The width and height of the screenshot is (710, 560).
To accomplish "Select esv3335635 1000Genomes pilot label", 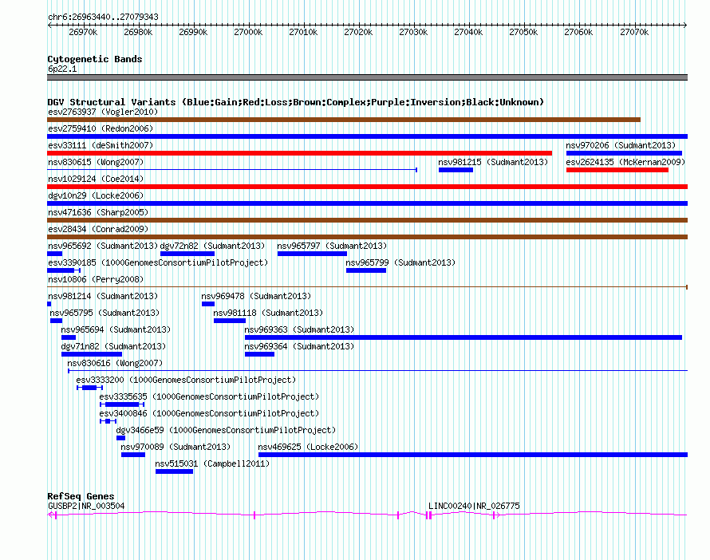I will (x=209, y=396).
